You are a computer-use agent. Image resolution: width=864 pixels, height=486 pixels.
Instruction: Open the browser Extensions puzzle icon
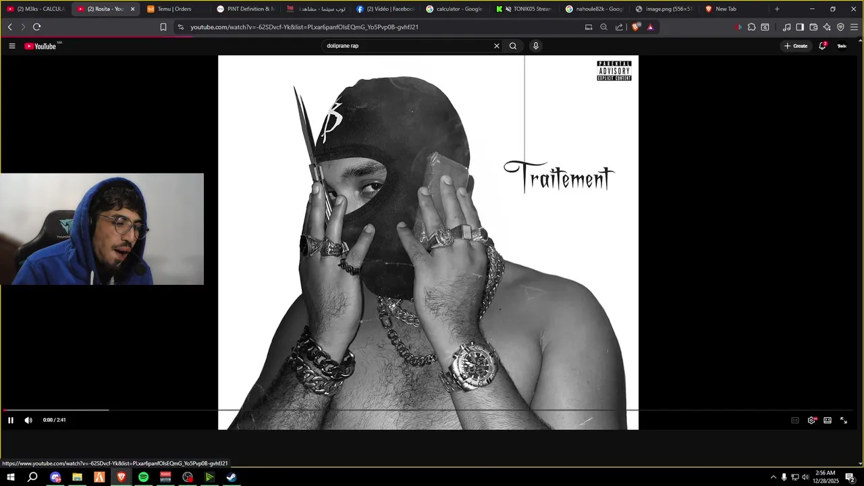(751, 27)
